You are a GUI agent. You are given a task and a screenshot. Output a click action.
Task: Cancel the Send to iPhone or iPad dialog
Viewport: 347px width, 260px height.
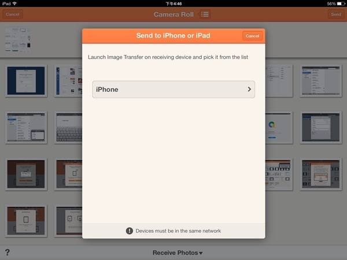pos(252,36)
